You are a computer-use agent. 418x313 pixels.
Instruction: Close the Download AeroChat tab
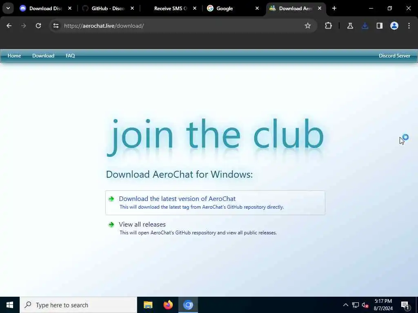click(319, 9)
